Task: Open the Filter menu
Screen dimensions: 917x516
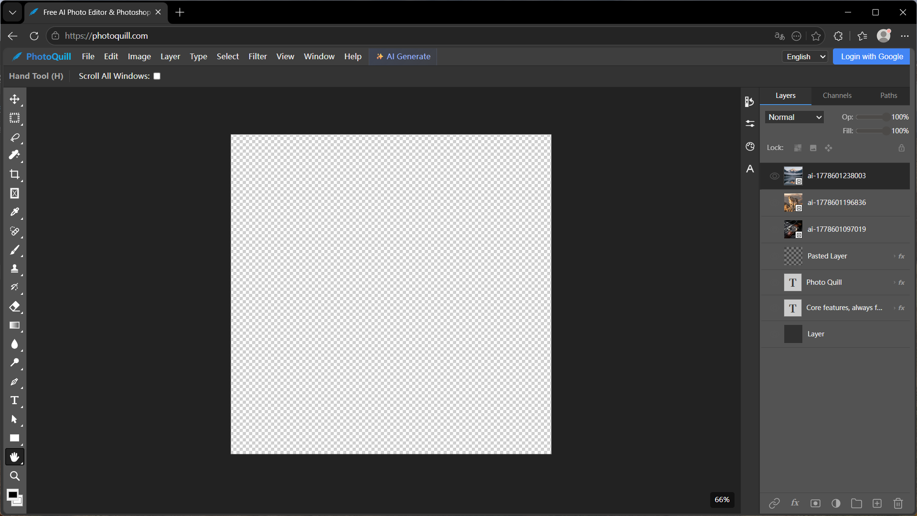Action: [x=257, y=56]
